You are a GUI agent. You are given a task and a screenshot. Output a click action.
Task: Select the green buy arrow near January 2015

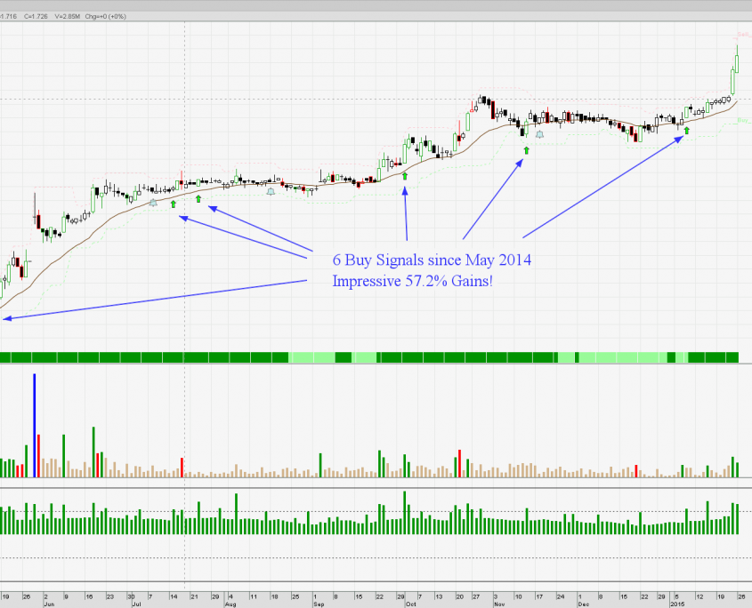[686, 130]
